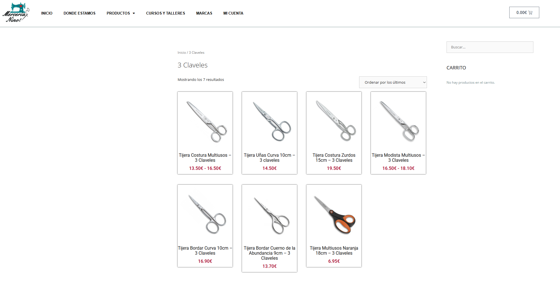Open Cursos y Talleres in the navigation
560x300 pixels.
point(166,13)
